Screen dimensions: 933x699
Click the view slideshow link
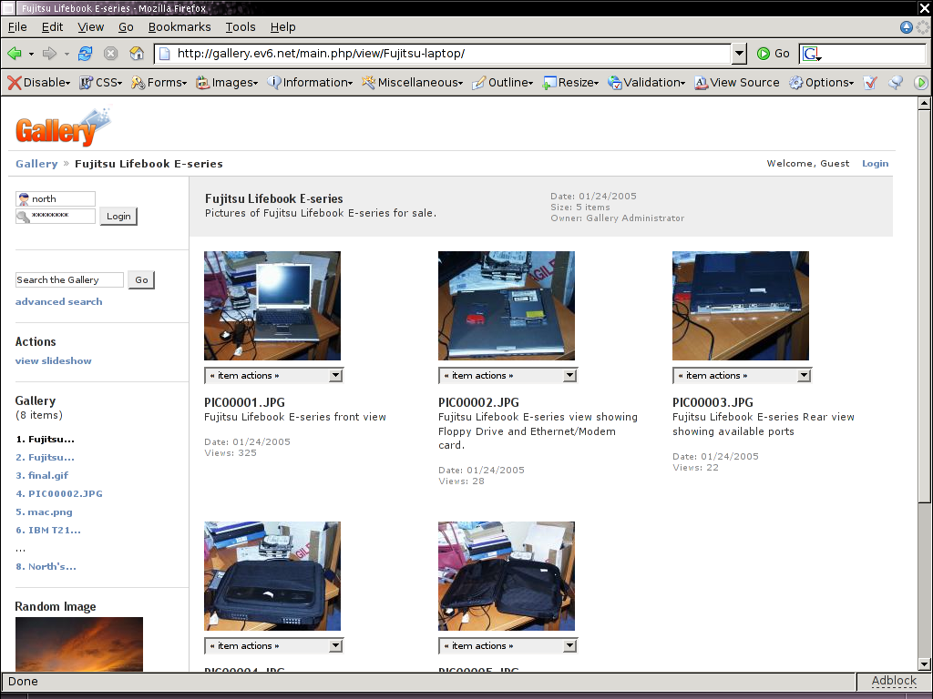(x=53, y=360)
